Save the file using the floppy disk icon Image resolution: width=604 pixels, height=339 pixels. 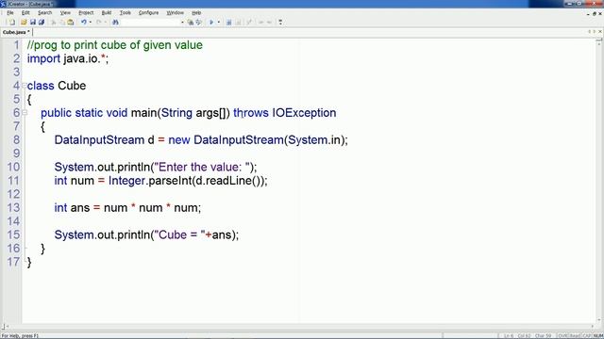pos(33,23)
